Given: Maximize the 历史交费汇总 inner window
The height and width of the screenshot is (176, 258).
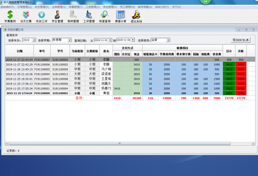Looking at the screenshot, I should (x=246, y=30).
